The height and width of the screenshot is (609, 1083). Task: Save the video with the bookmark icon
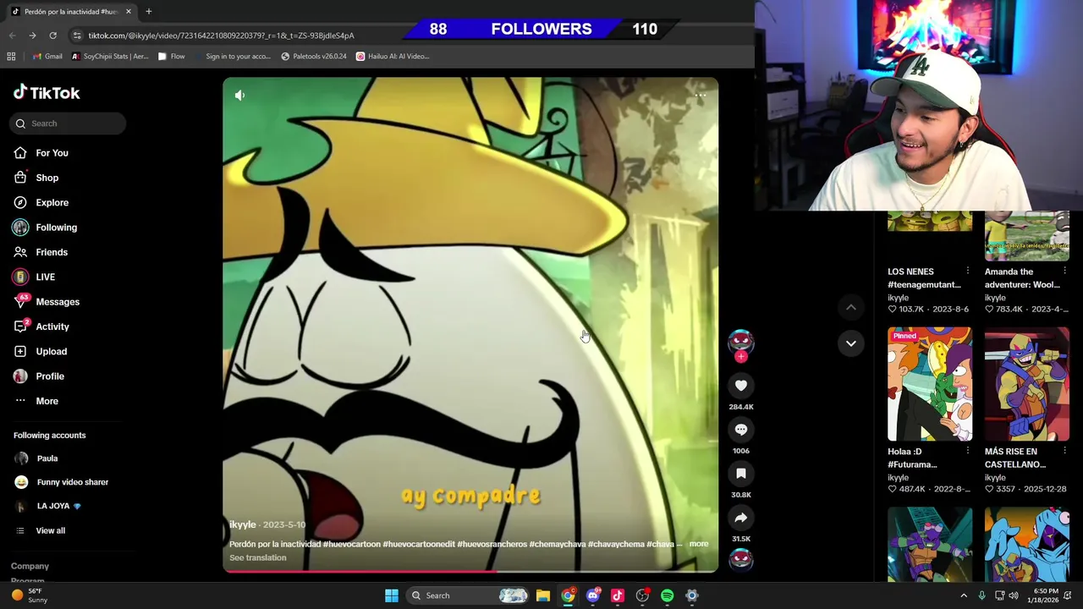coord(740,474)
